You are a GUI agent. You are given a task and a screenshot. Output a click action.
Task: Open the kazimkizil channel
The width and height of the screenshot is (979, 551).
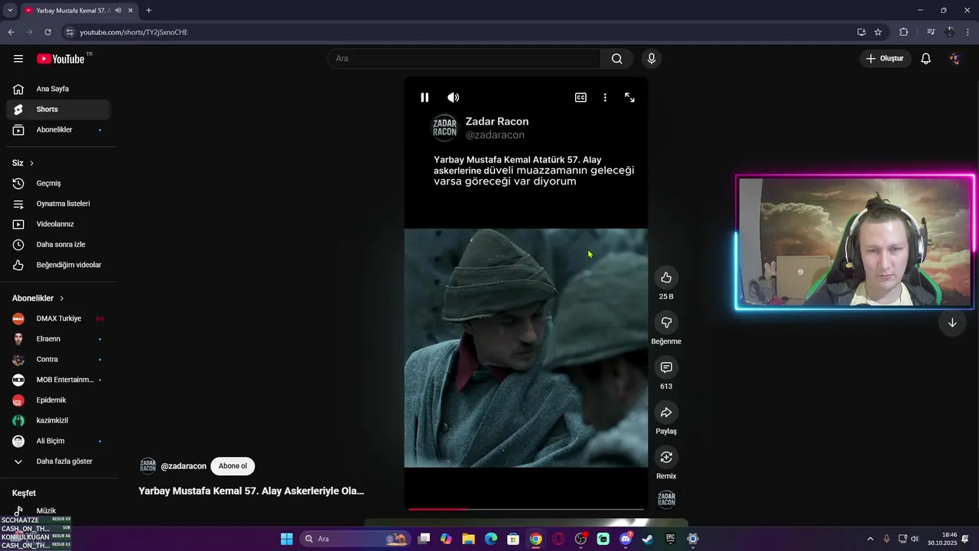(x=58, y=421)
